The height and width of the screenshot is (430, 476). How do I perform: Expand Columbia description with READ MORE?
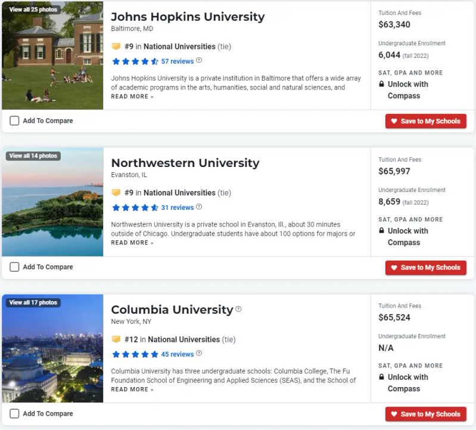[132, 389]
